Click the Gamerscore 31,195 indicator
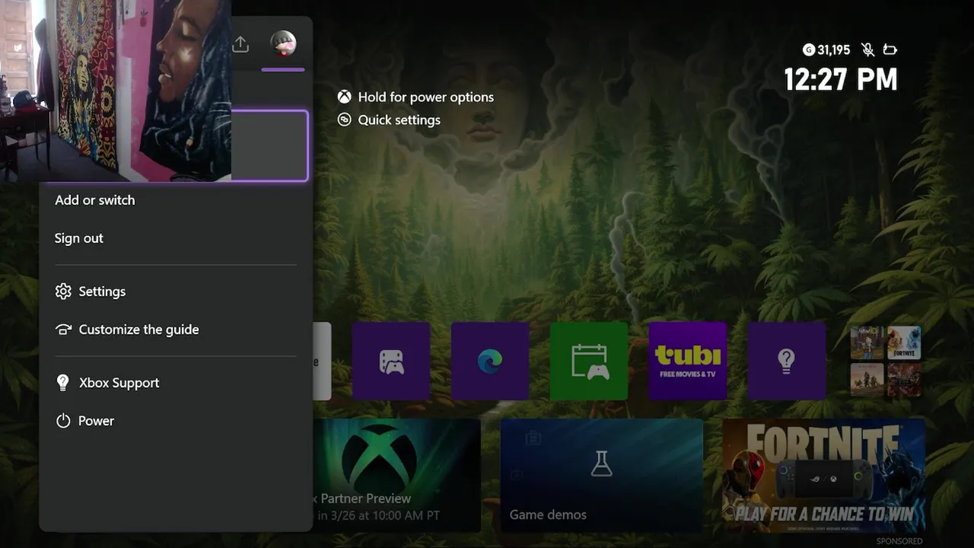974x548 pixels. (826, 49)
